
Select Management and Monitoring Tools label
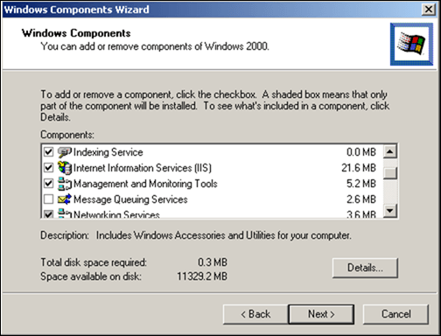point(145,184)
